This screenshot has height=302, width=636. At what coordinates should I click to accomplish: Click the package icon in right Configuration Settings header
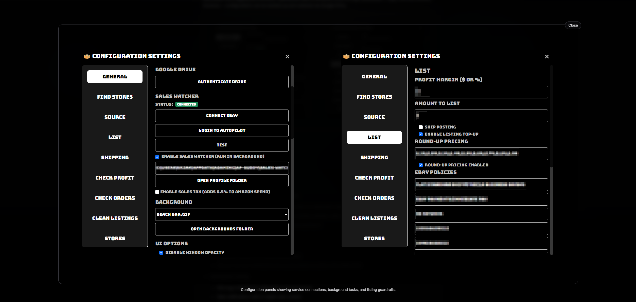(x=346, y=56)
